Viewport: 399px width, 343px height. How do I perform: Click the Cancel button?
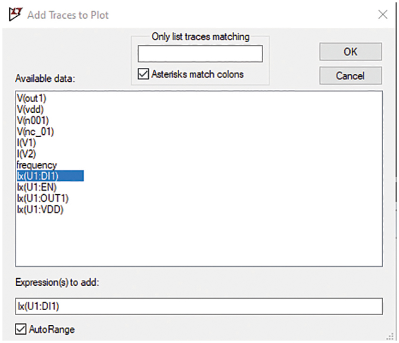(x=351, y=75)
